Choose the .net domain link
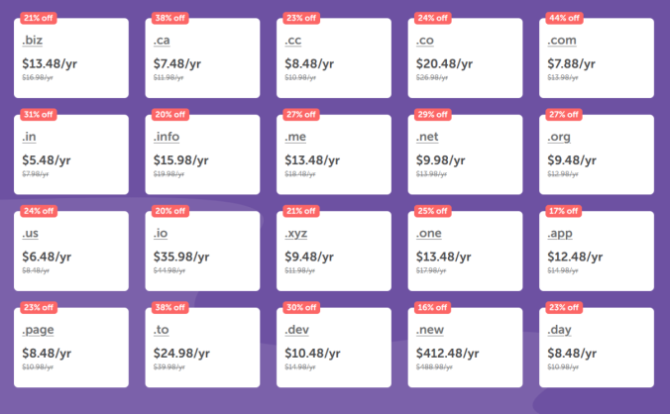The width and height of the screenshot is (670, 414). [429, 137]
